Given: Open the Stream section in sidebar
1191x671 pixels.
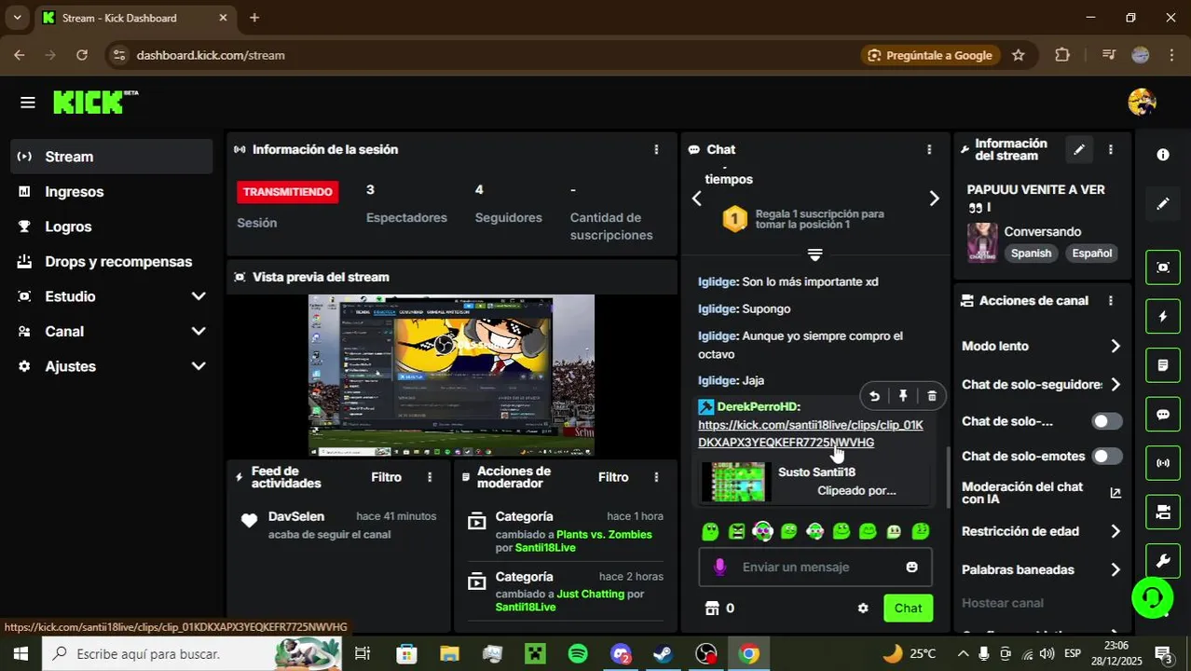Looking at the screenshot, I should point(112,157).
